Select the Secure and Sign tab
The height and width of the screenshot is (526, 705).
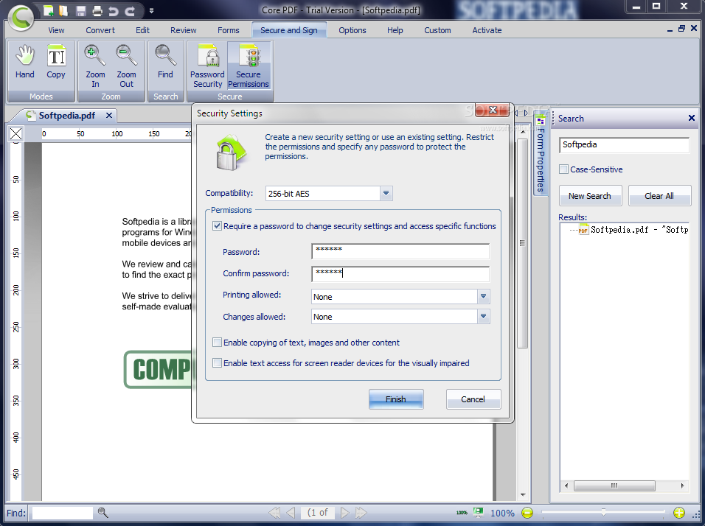(289, 30)
